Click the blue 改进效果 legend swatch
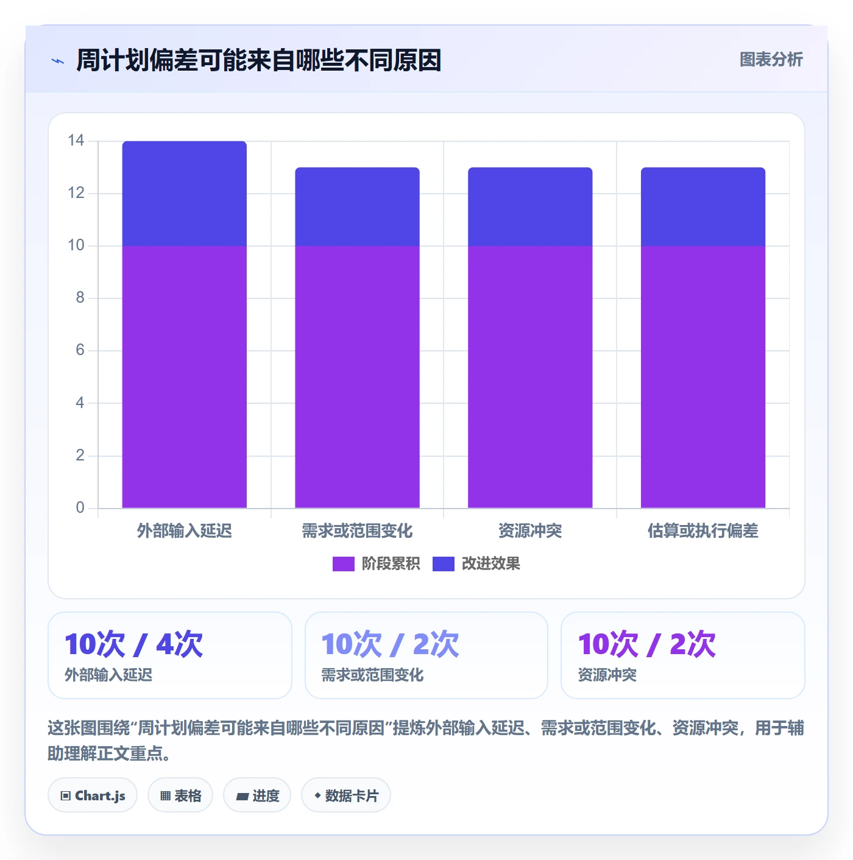853x860 pixels. (443, 564)
